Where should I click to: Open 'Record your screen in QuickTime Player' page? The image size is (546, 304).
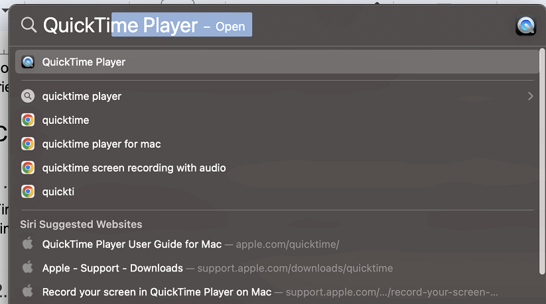277,291
